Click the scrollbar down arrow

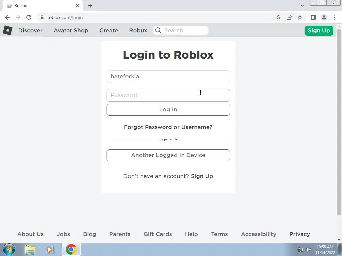pos(339,239)
